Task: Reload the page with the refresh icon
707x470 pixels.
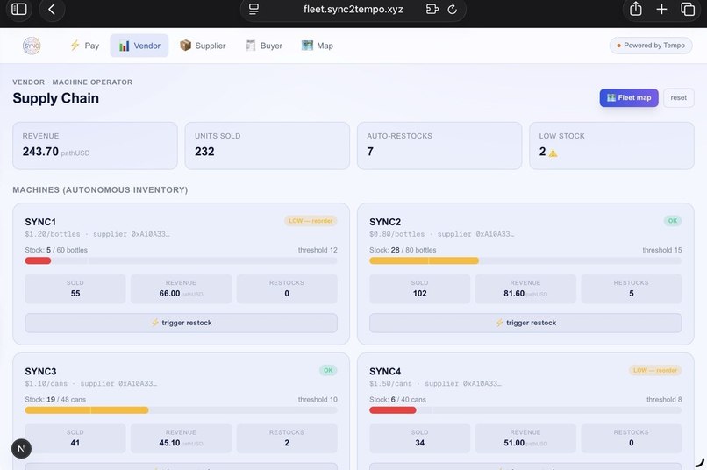Action: (453, 9)
